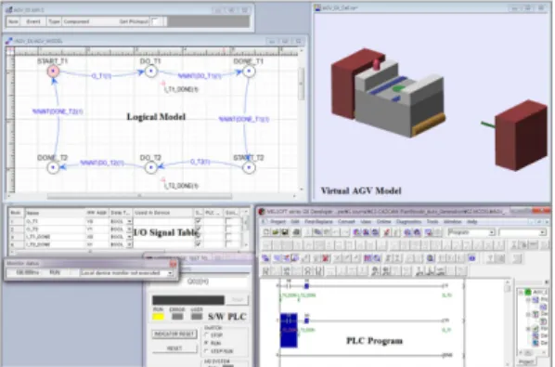Select the DONE_T1 state node
This screenshot has height=367, width=555.
pos(249,71)
